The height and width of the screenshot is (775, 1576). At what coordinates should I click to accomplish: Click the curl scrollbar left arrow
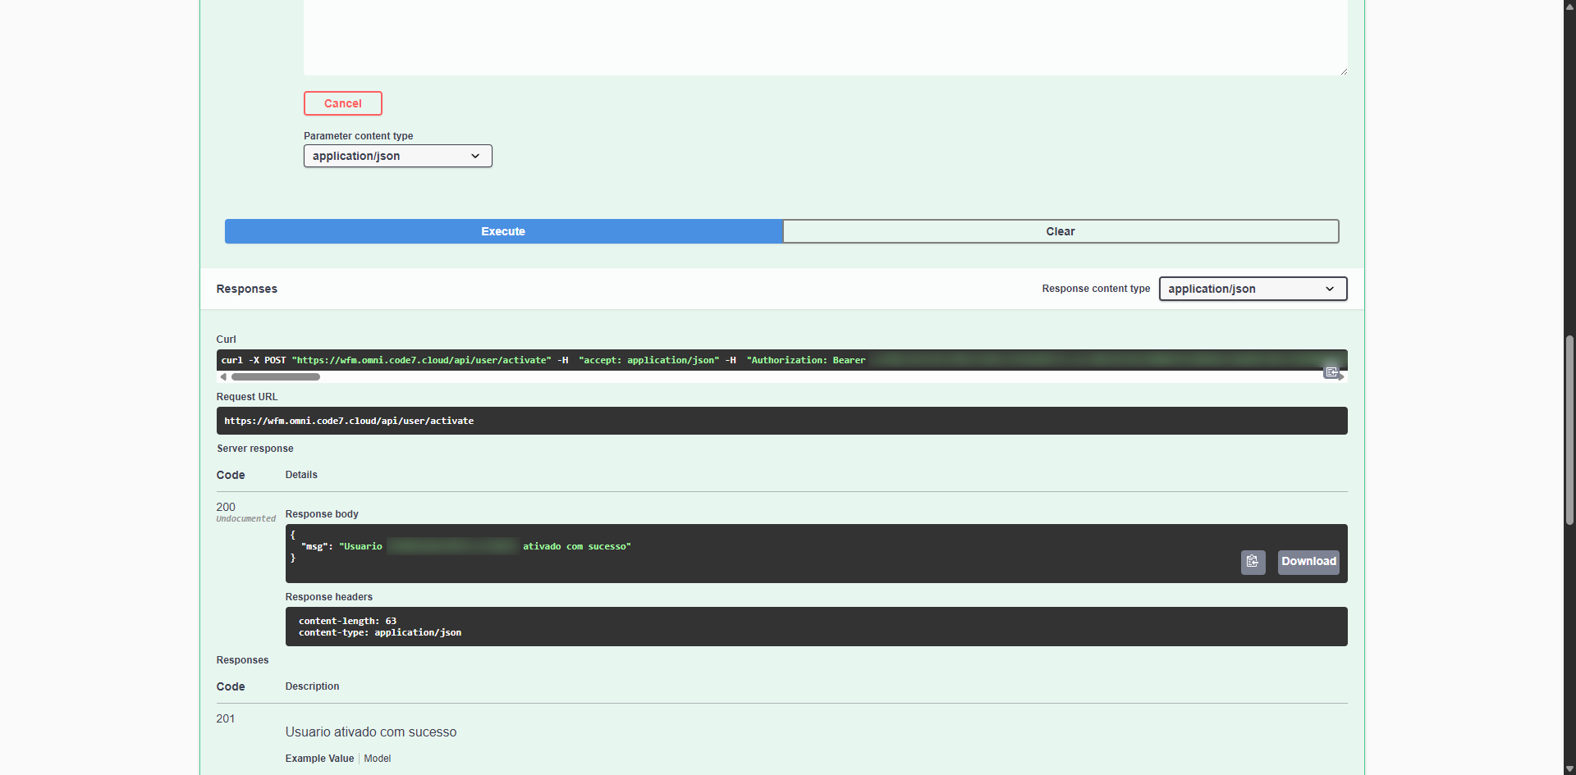[223, 377]
